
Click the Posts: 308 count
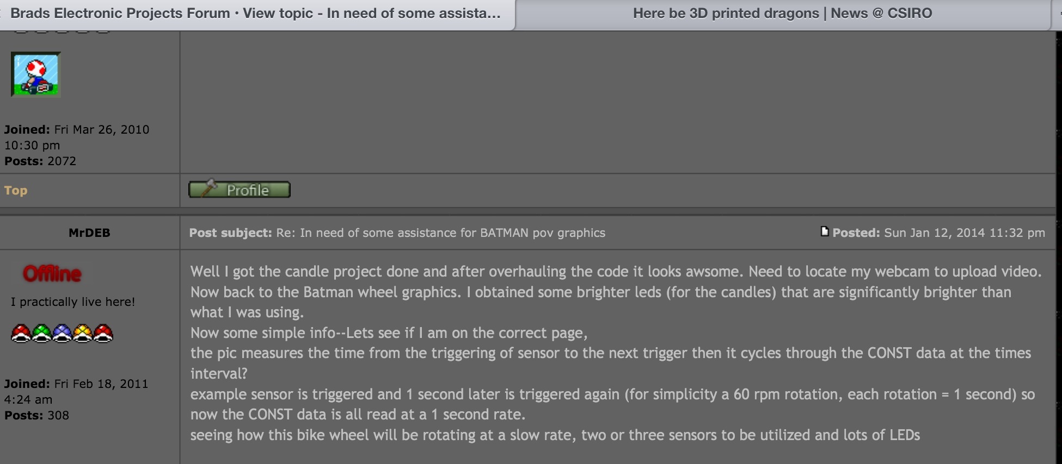36,415
